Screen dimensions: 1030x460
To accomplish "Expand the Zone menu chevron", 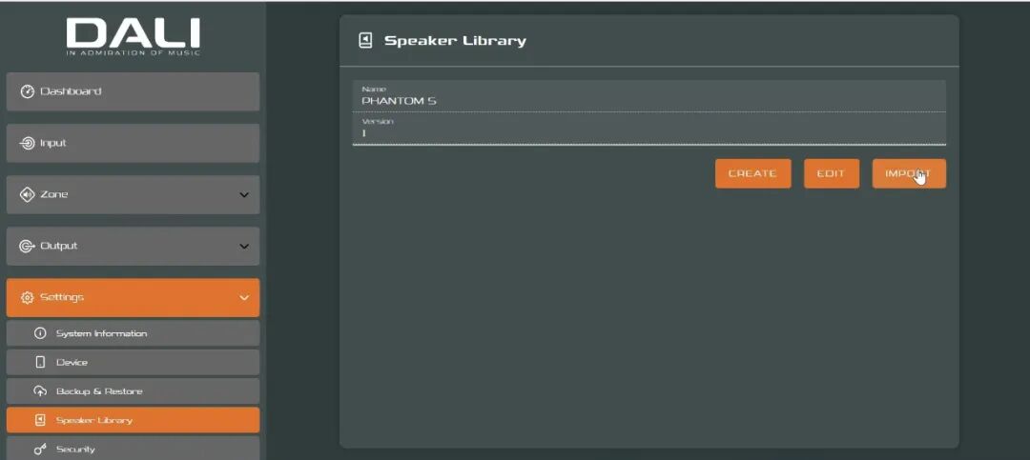I will coord(244,195).
